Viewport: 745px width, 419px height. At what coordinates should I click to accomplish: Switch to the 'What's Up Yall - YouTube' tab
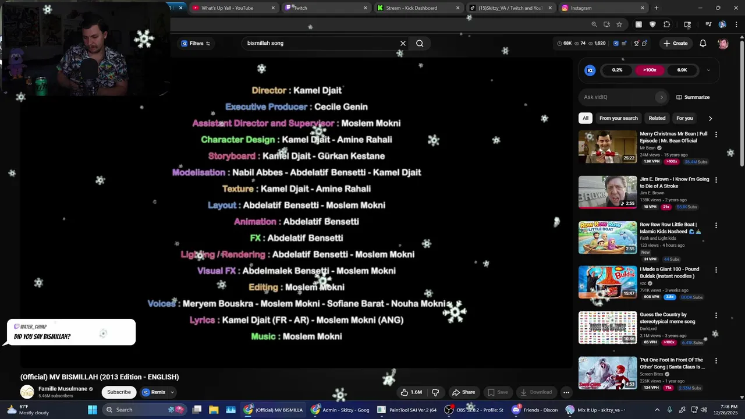coord(233,8)
